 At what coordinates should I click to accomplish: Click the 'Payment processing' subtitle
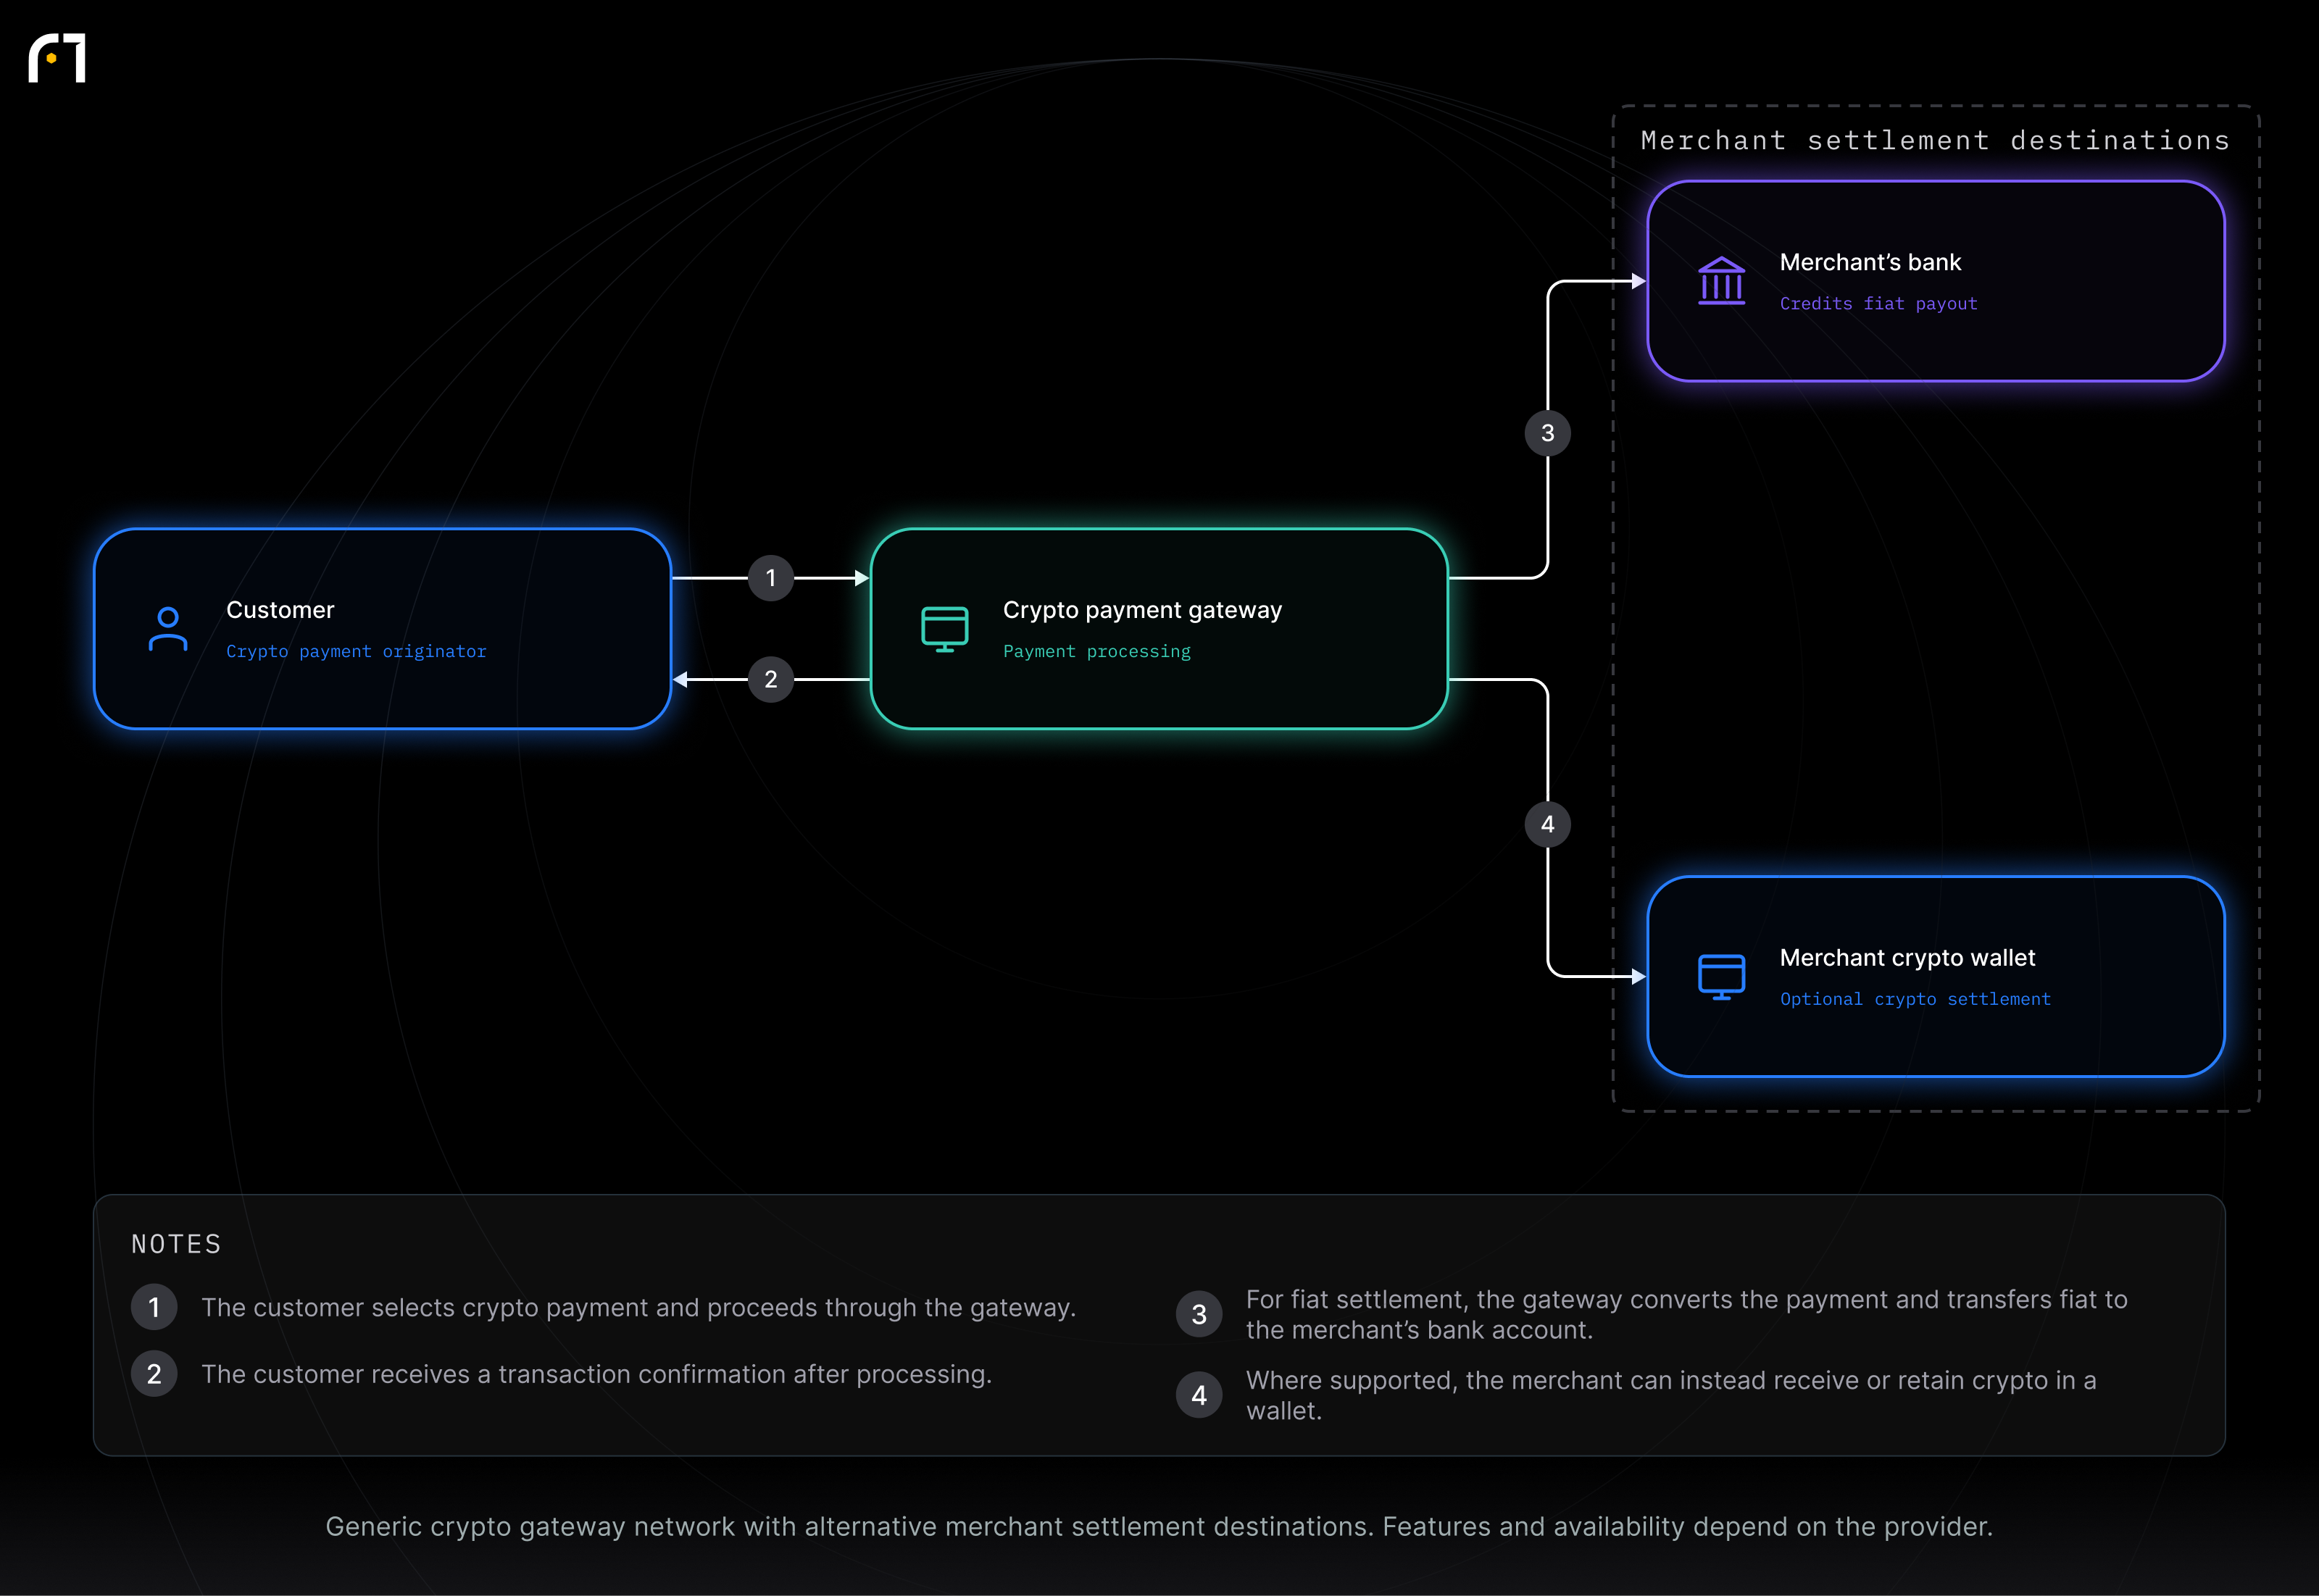pyautogui.click(x=1097, y=652)
